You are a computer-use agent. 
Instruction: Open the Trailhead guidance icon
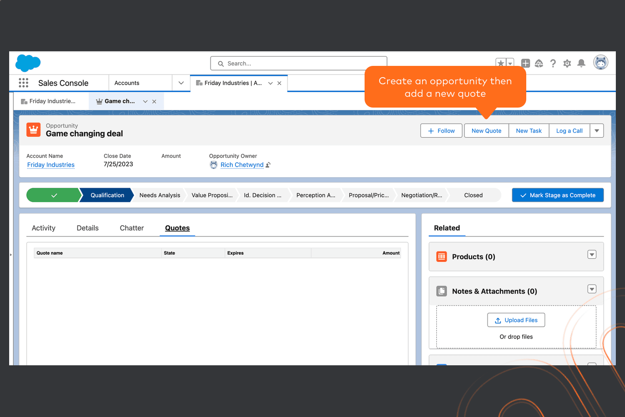click(539, 63)
